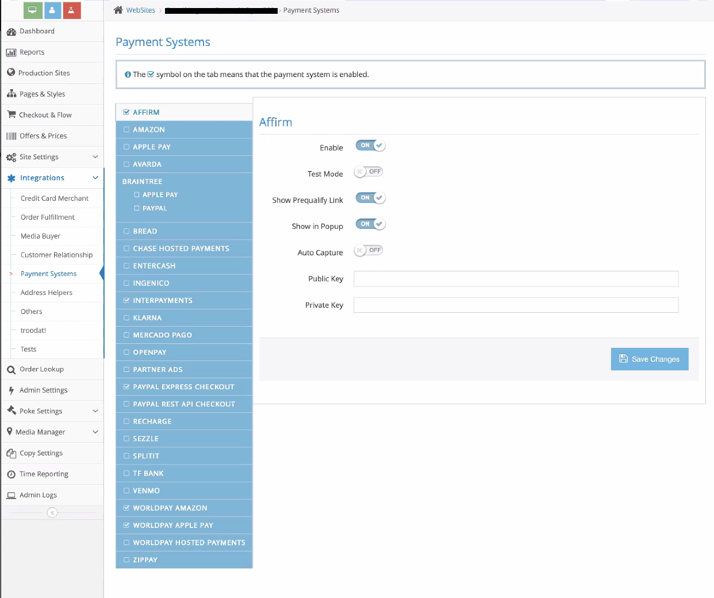Image resolution: width=714 pixels, height=598 pixels.
Task: Click the Copy Settings icon
Action: (x=11, y=453)
